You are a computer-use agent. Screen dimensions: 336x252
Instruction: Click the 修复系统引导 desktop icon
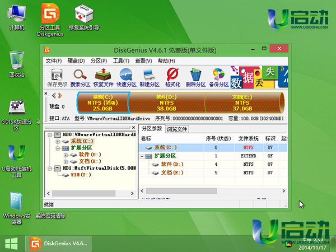(x=84, y=18)
